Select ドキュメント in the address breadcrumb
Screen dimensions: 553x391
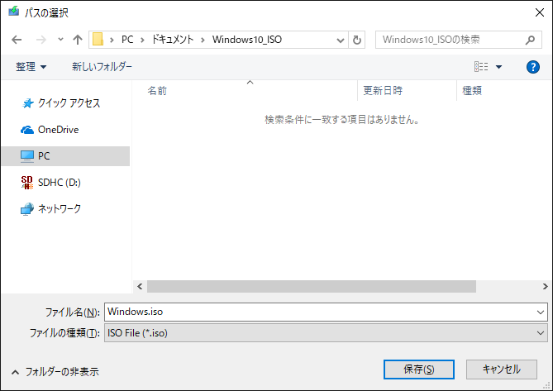(x=173, y=40)
